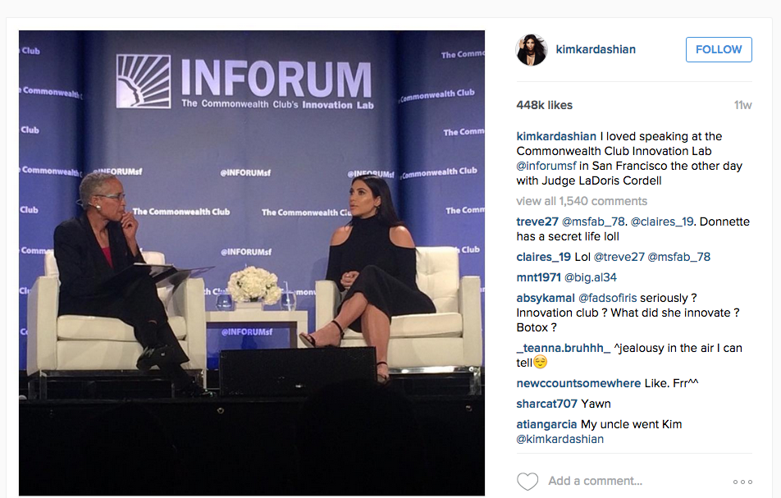Follow the kimkardashian account
Image resolution: width=781 pixels, height=498 pixels.
click(x=719, y=50)
